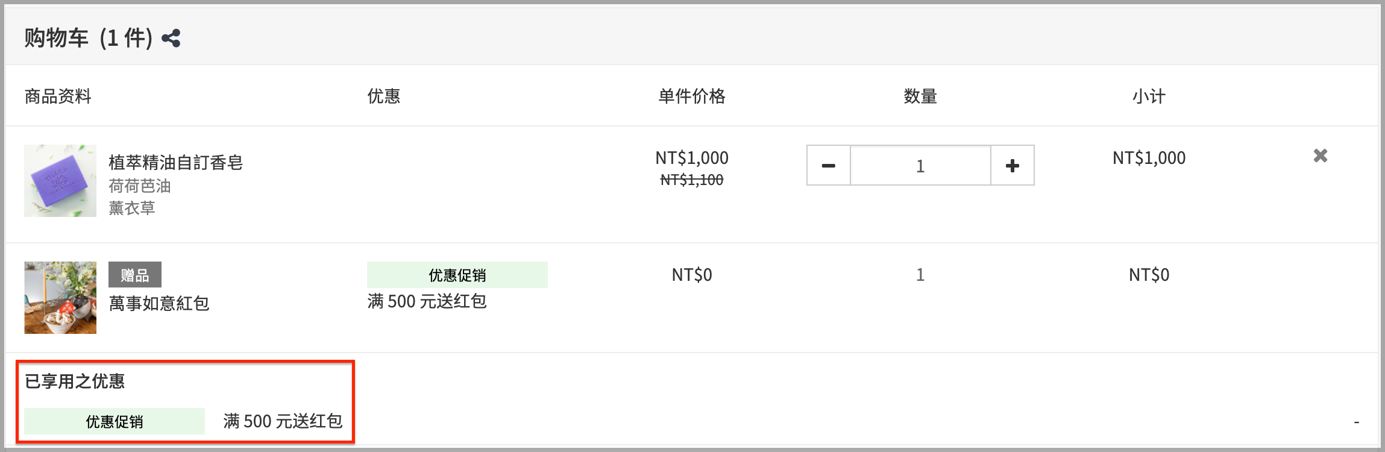The height and width of the screenshot is (452, 1385).
Task: Click the 满 500 元送红包 text in the gift row
Action: tap(427, 301)
